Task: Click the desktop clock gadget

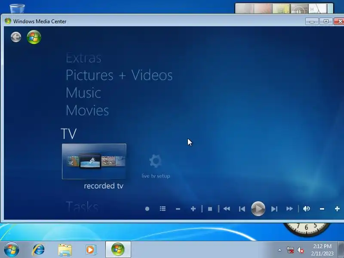Action: pyautogui.click(x=307, y=229)
